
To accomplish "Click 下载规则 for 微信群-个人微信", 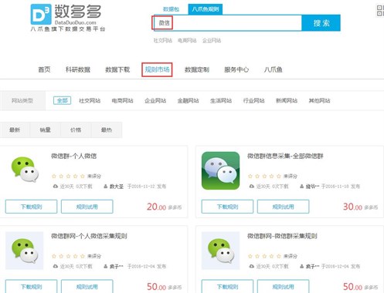I will click(31, 207).
